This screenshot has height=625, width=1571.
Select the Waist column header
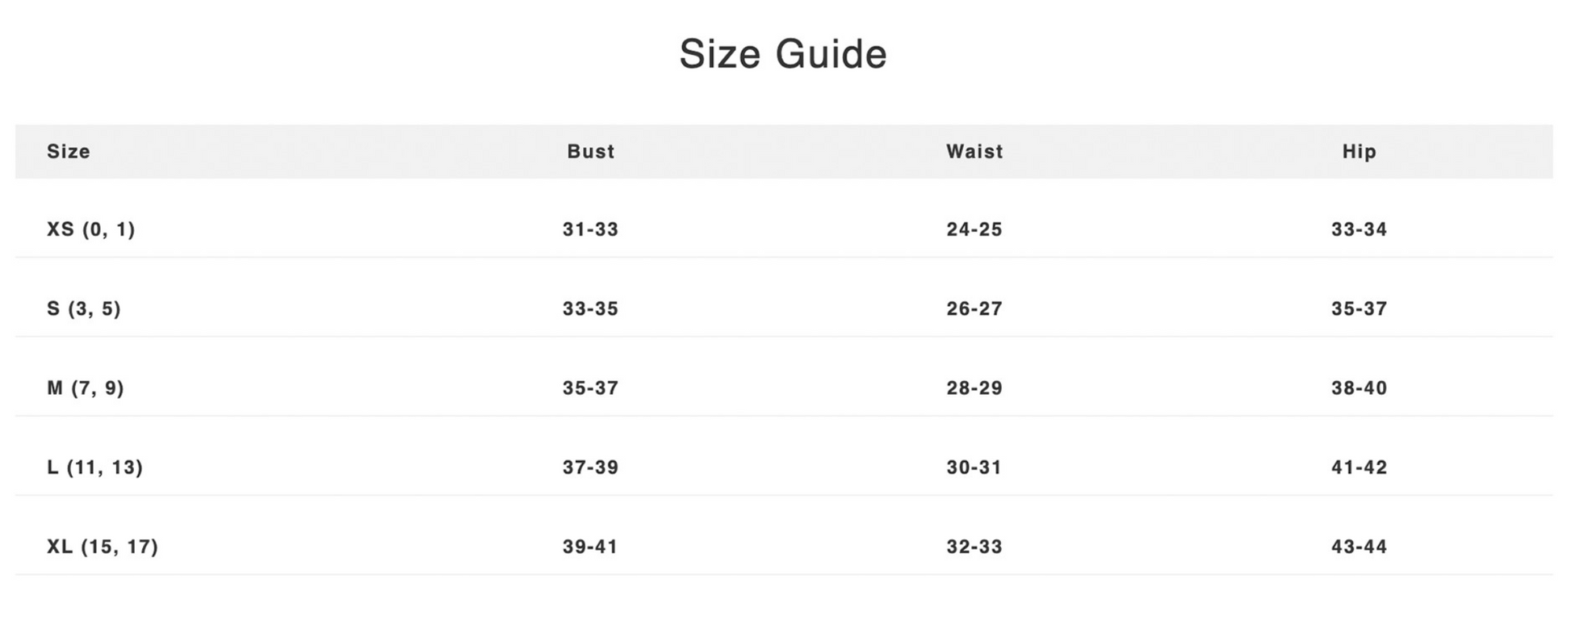coord(974,151)
